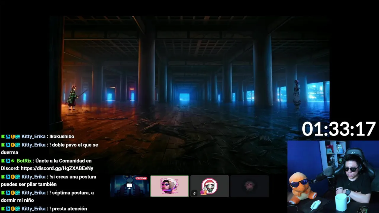The image size is (379, 213).
Task: Click the '! presta atención' message text
Action: pos(68,209)
